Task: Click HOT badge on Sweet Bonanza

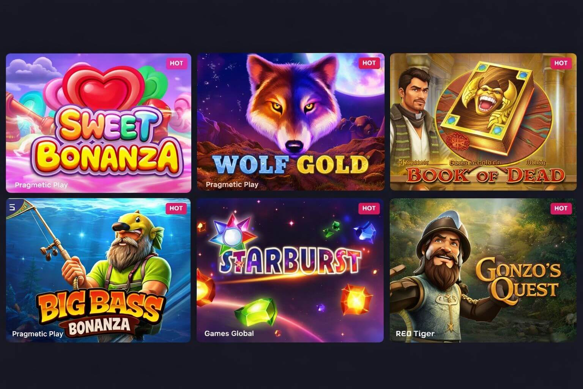Action: click(176, 63)
